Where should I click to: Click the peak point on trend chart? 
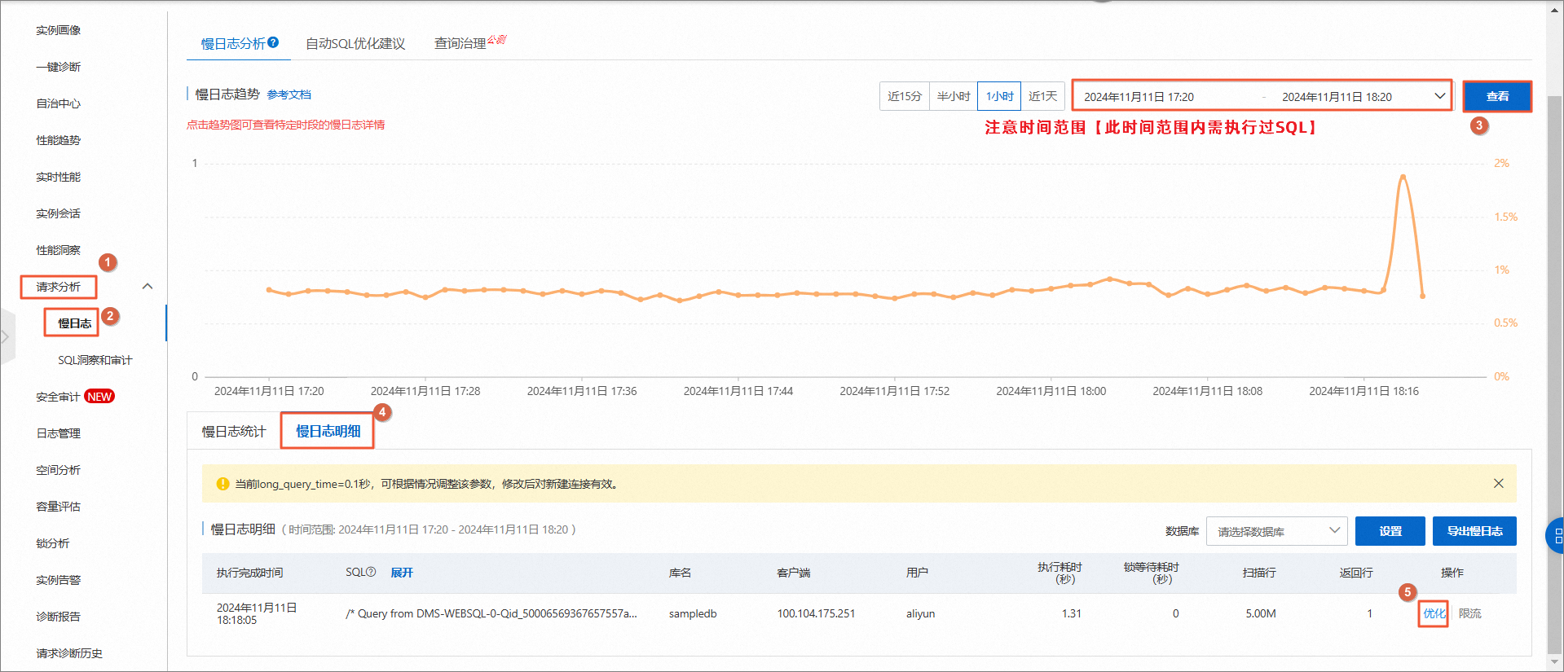(x=1403, y=176)
